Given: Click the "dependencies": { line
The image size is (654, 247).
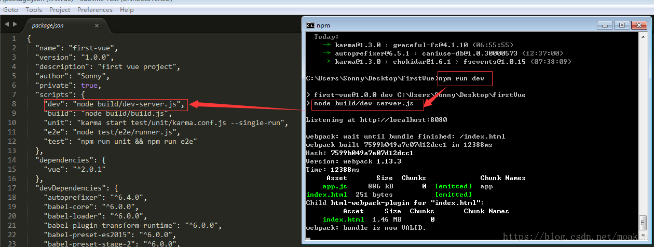Looking at the screenshot, I should coord(71,160).
